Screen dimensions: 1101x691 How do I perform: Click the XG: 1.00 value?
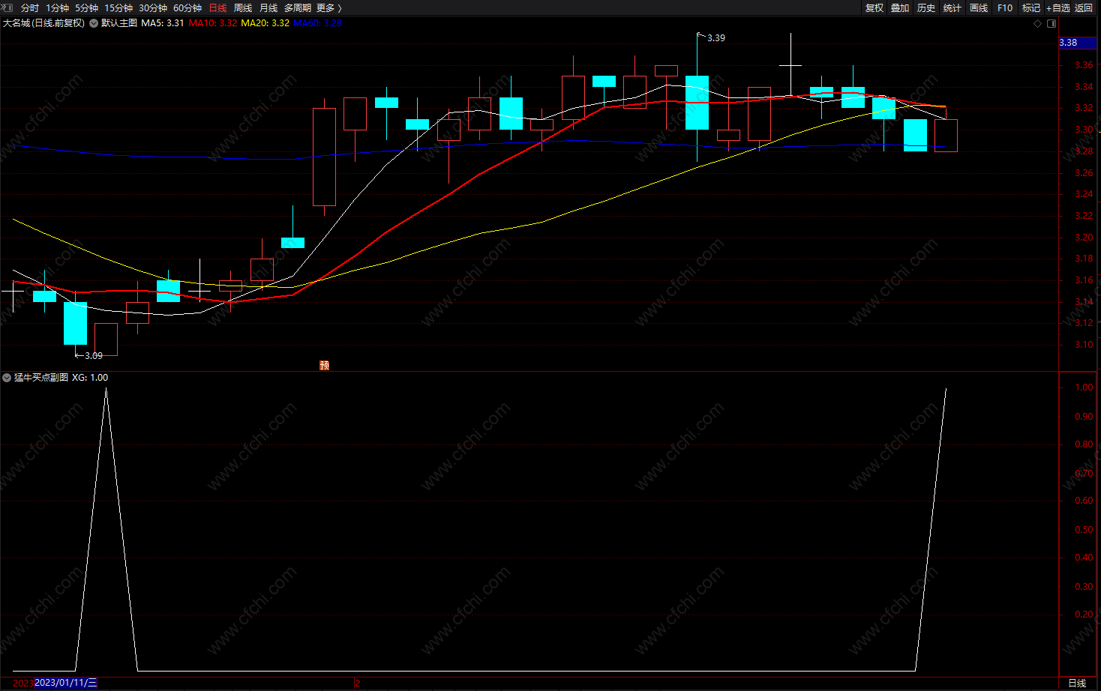(90, 378)
